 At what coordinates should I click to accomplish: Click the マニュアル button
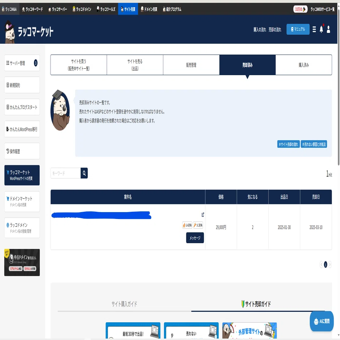pyautogui.click(x=298, y=29)
